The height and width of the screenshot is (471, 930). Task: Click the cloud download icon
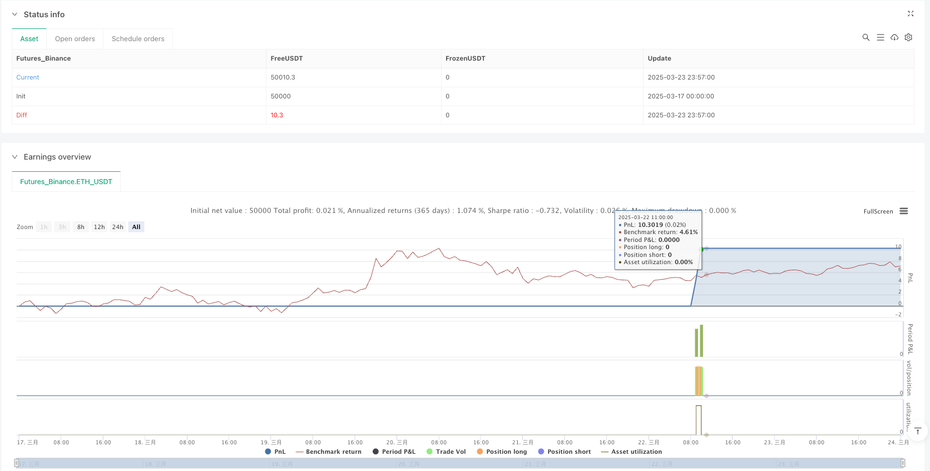click(x=894, y=37)
